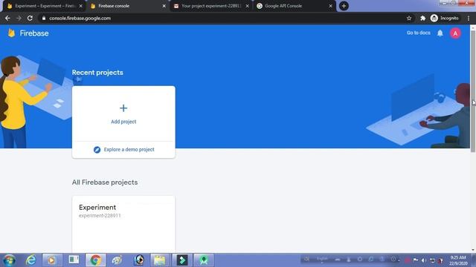Switch to Chrome in the taskbar
476x267 pixels.
click(96, 260)
